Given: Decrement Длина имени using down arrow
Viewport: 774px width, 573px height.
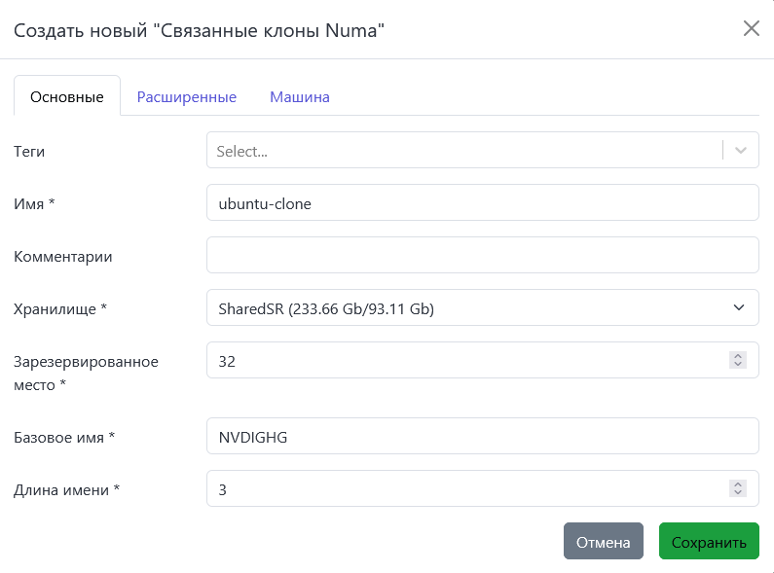Looking at the screenshot, I should [x=738, y=494].
